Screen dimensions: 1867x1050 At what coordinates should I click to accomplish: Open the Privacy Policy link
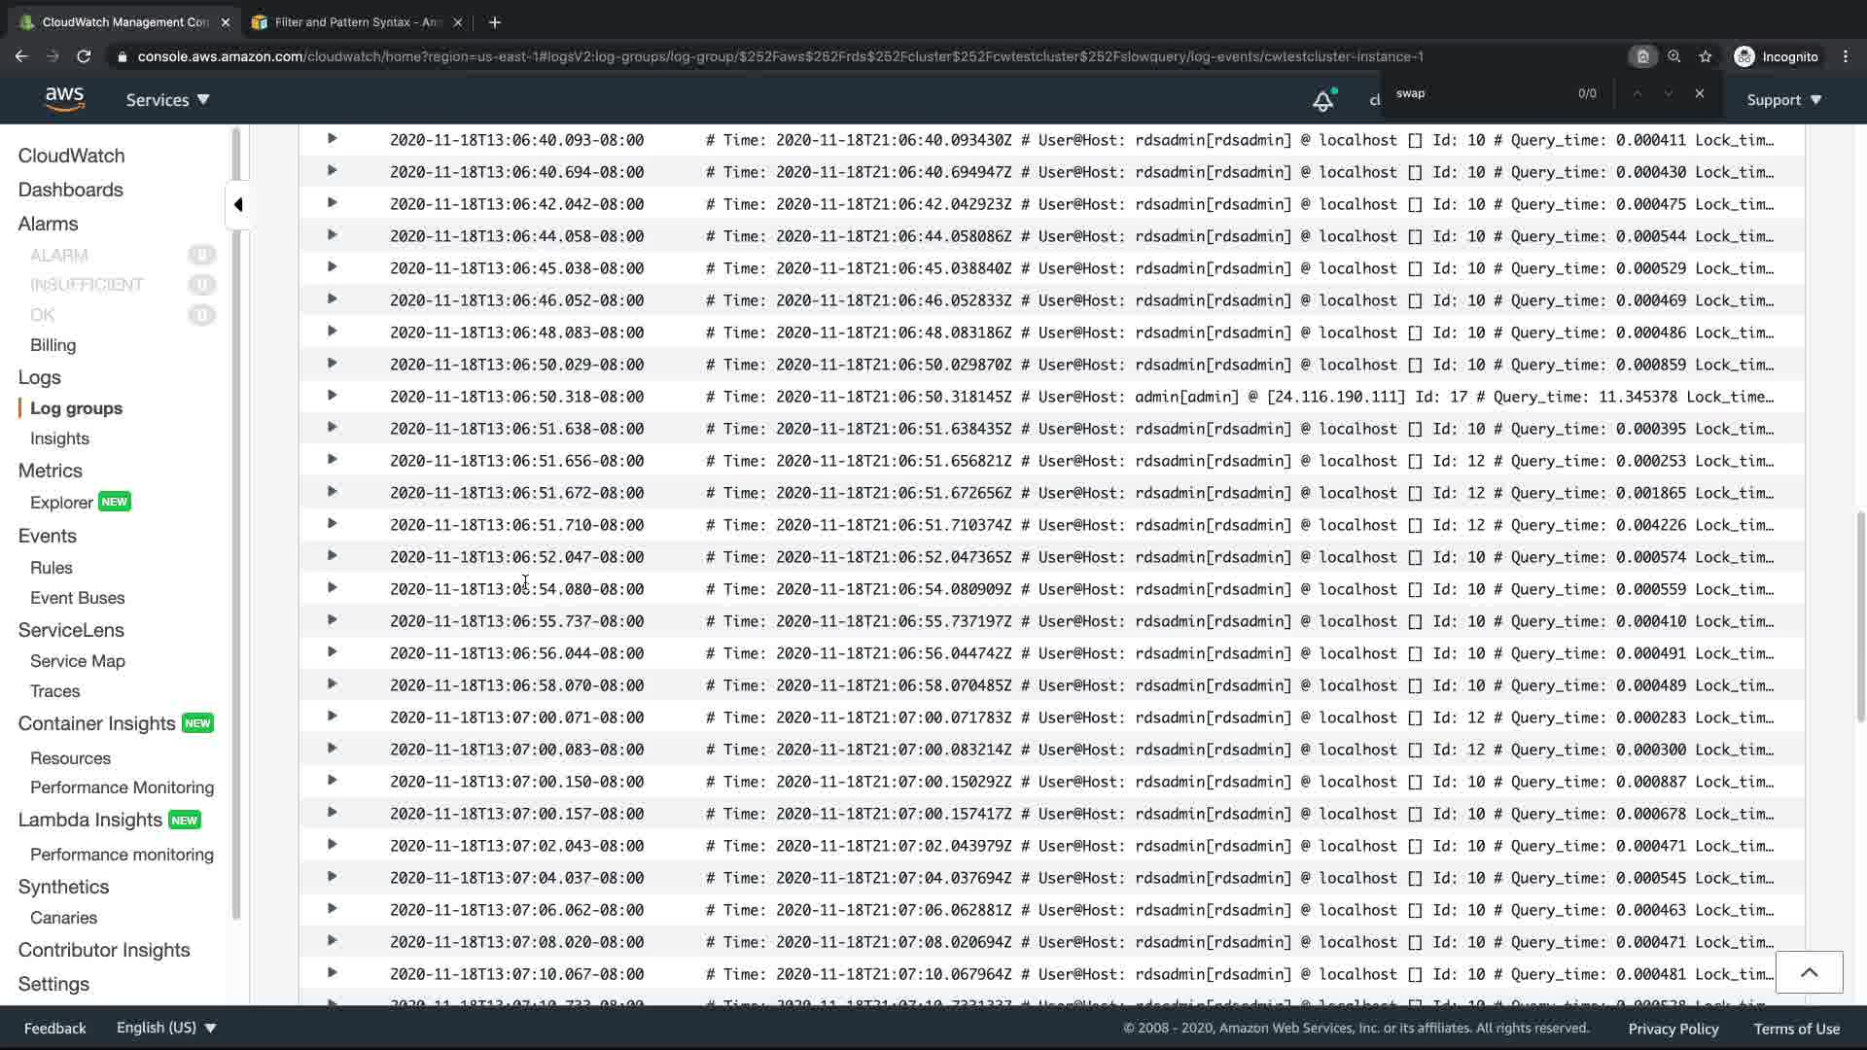point(1673,1029)
